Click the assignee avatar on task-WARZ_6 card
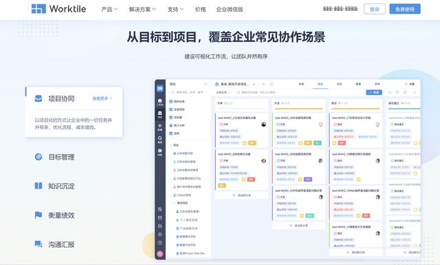 (263, 161)
